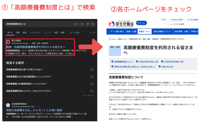
Task: Open the 厚生労働省 result's three-dot menu
Action: [x=50, y=43]
